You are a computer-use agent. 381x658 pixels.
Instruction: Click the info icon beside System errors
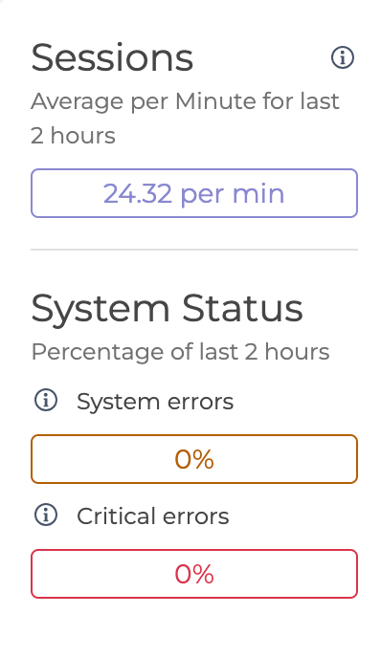(x=46, y=401)
